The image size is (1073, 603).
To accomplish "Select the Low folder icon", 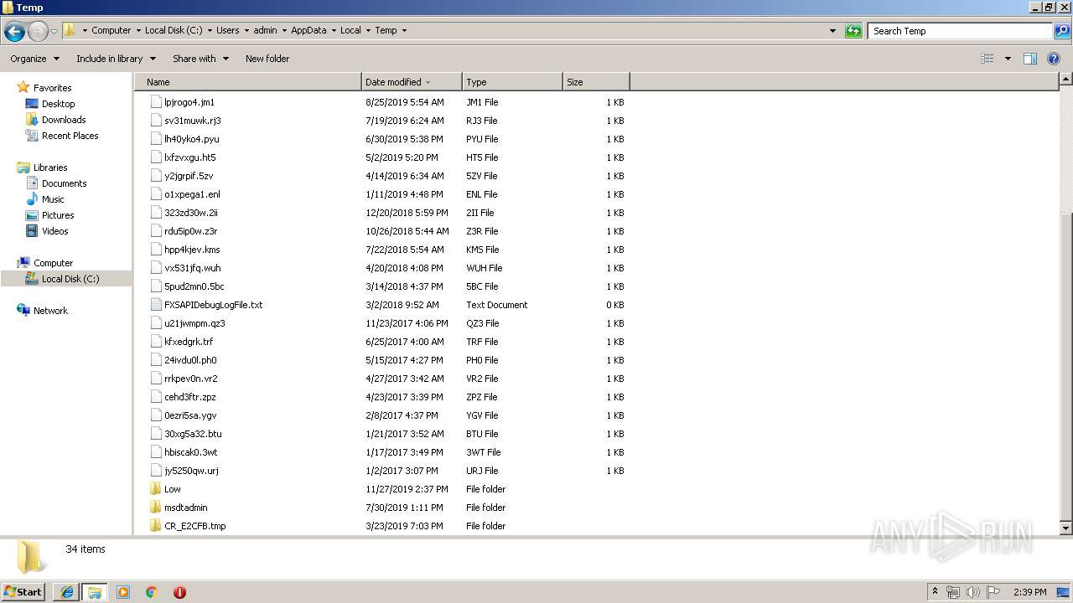I will 155,489.
